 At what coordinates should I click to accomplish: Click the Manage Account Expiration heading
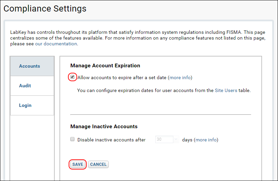[105, 66]
